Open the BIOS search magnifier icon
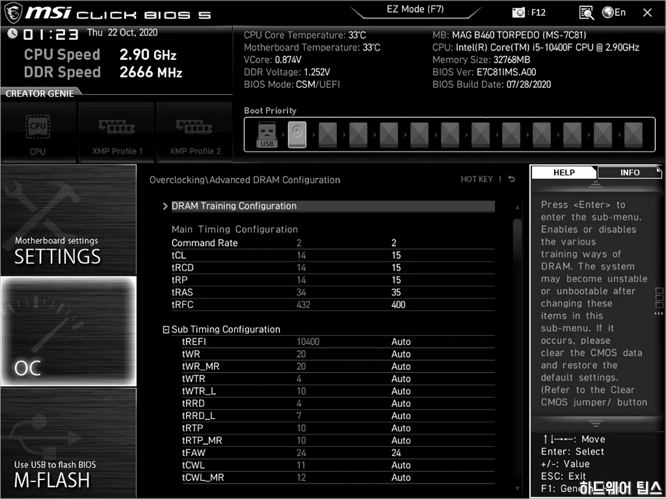This screenshot has width=666, height=499. 586,12
